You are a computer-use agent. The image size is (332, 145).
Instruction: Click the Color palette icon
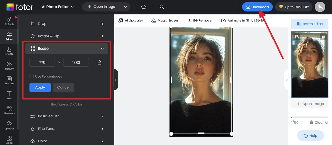point(33,141)
